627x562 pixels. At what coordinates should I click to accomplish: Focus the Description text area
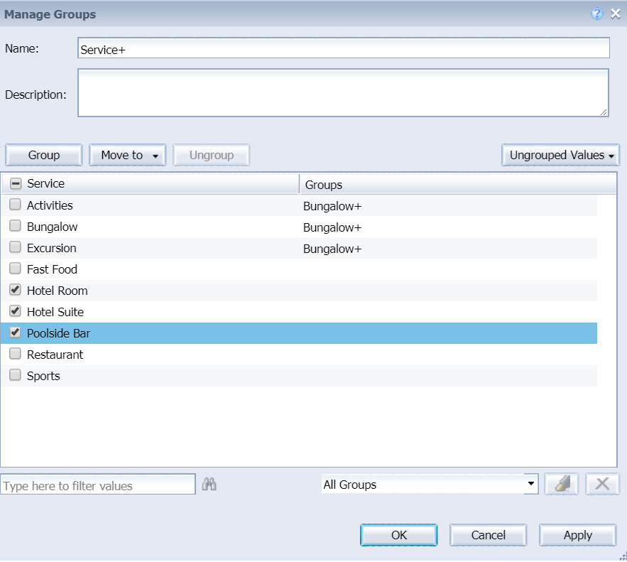point(343,92)
